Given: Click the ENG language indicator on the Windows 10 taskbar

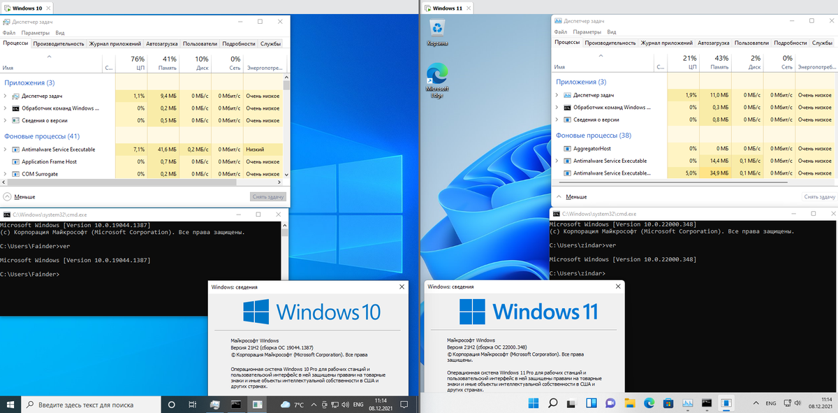Looking at the screenshot, I should coord(358,405).
